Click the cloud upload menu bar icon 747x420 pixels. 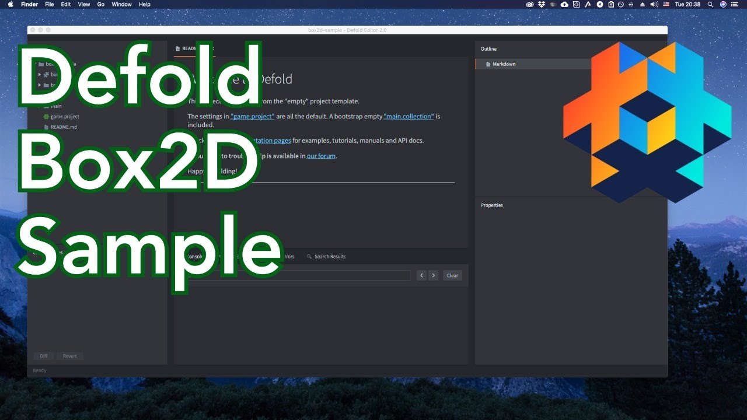click(564, 4)
